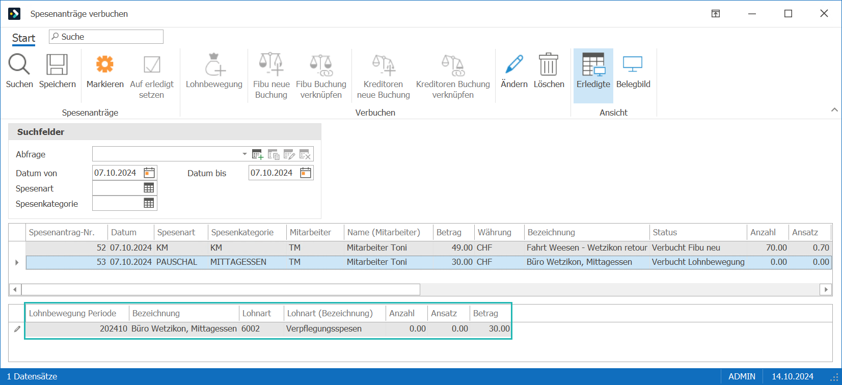
Task: Click the 202410 period cell
Action: 77,328
